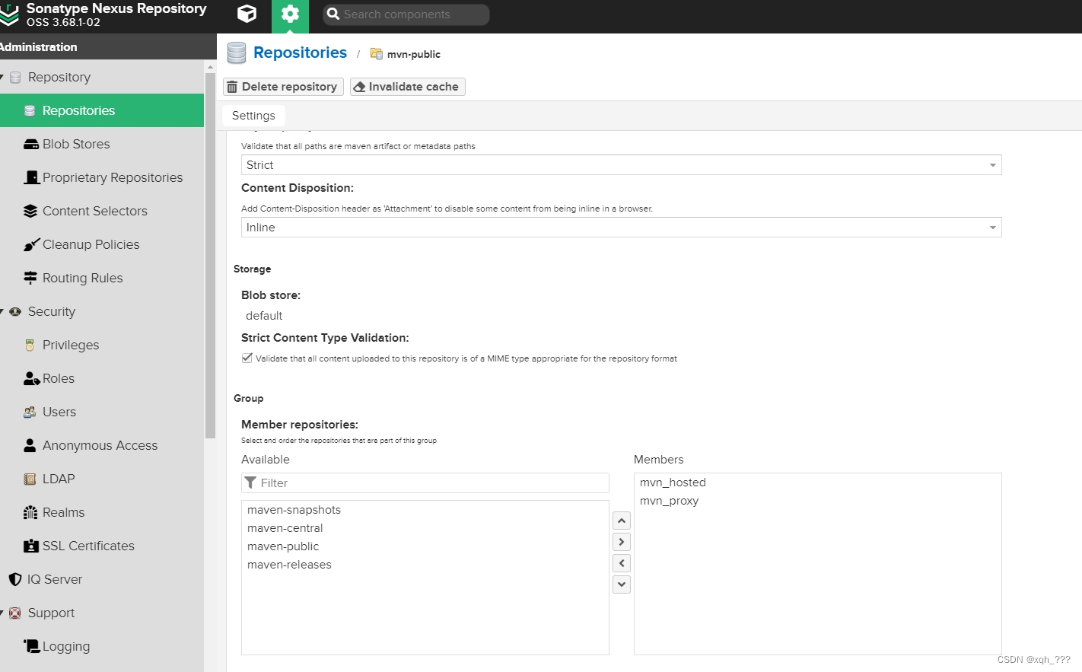Click the sidebar vertical scrollbar
Viewport: 1082px width, 672px height.
pos(210,255)
